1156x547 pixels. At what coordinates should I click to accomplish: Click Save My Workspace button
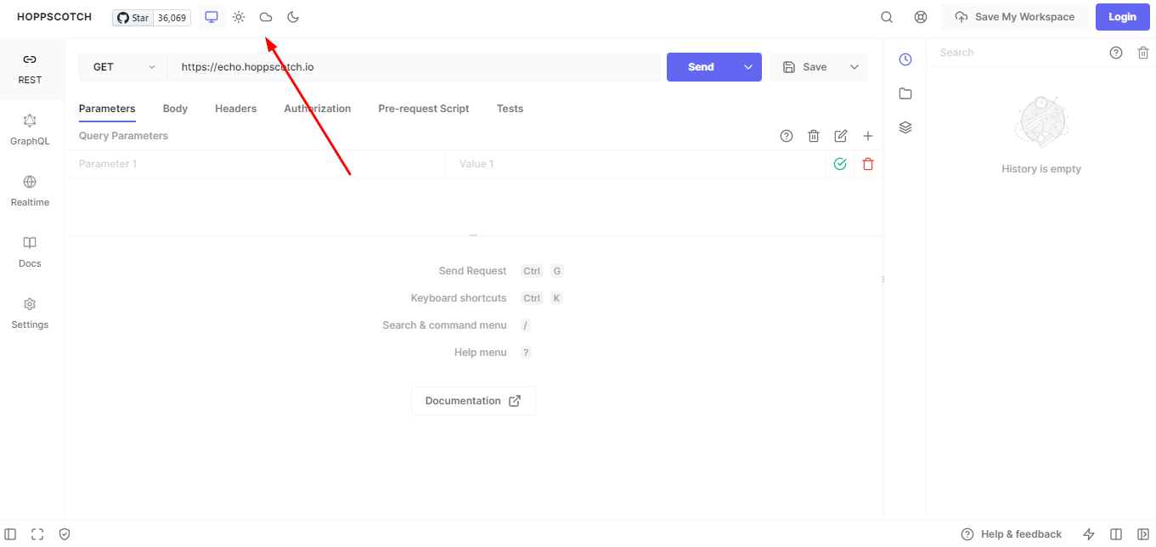(1015, 17)
